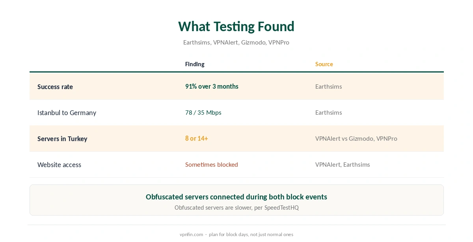473x242 pixels.
Task: Click the '78 / 35 Mbps' value
Action: (x=203, y=112)
